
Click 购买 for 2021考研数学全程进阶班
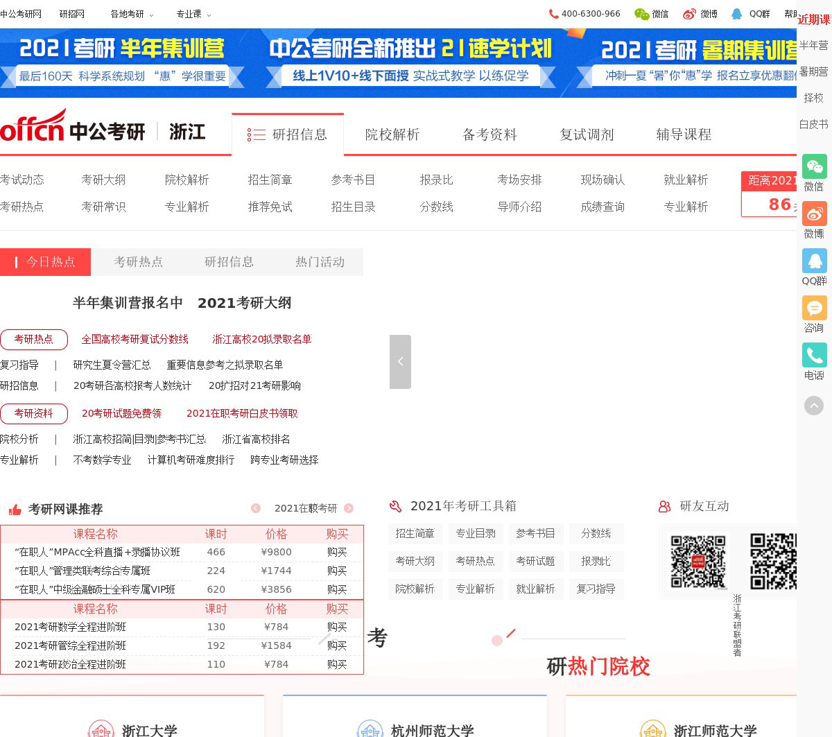tap(337, 627)
